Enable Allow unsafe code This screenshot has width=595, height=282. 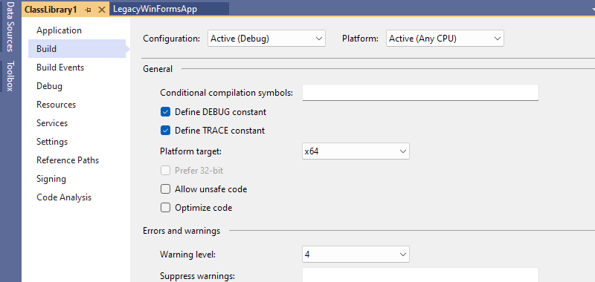coord(165,189)
